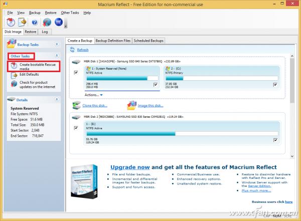
Task: Click the Create bootable Rescue media icon
Action: 14,66
